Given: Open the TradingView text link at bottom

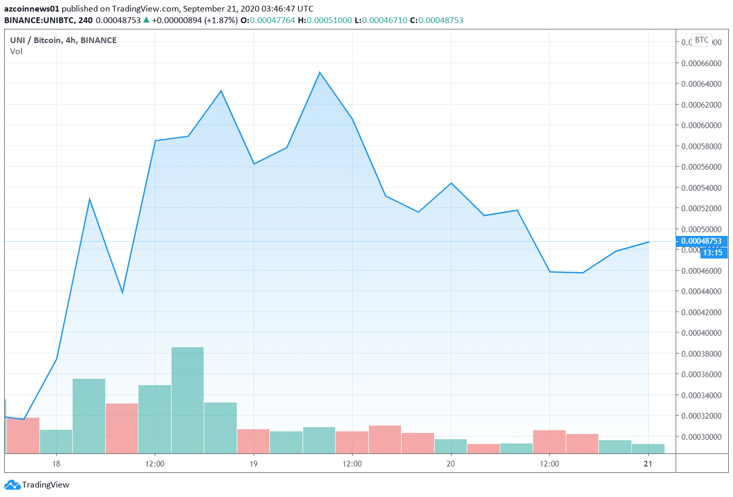Looking at the screenshot, I should (45, 484).
